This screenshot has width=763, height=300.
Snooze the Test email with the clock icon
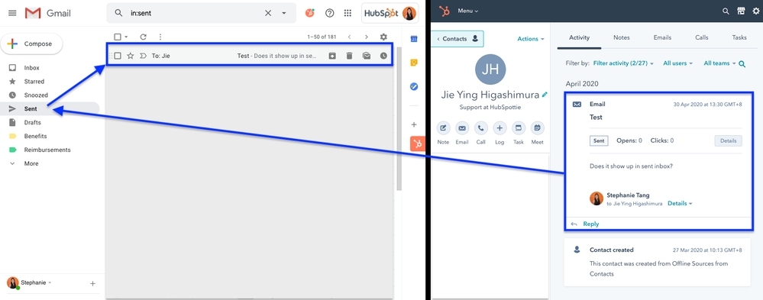[x=383, y=56]
